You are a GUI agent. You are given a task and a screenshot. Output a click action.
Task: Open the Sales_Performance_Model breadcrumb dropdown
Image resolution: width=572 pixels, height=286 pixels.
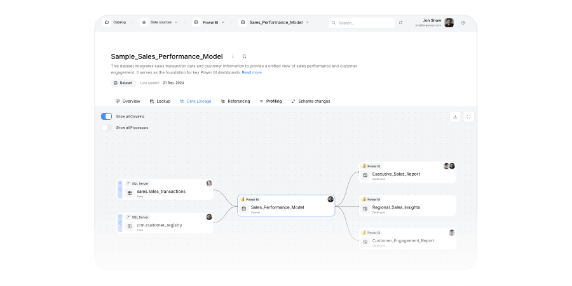click(275, 22)
